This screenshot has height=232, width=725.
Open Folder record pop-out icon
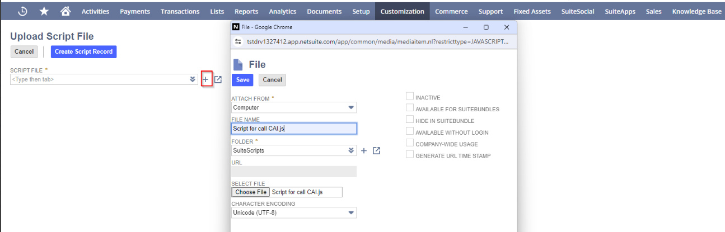coord(377,150)
